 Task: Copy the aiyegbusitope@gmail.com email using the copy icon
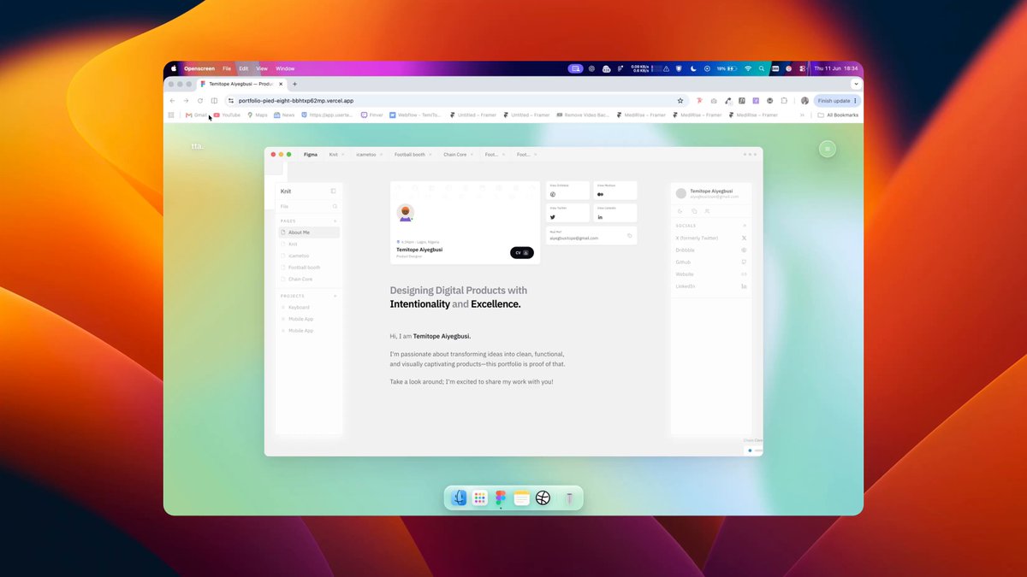(x=629, y=236)
